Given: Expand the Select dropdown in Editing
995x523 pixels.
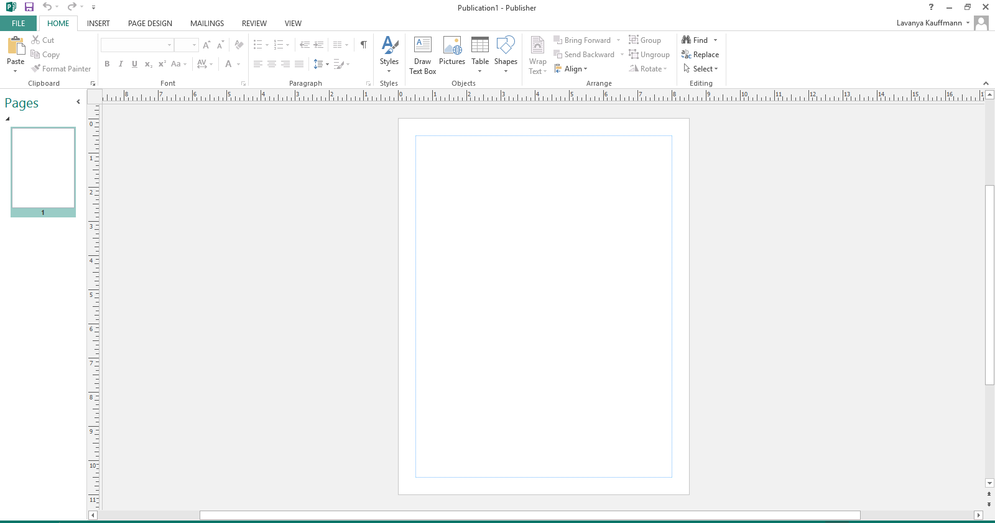Looking at the screenshot, I should (701, 69).
